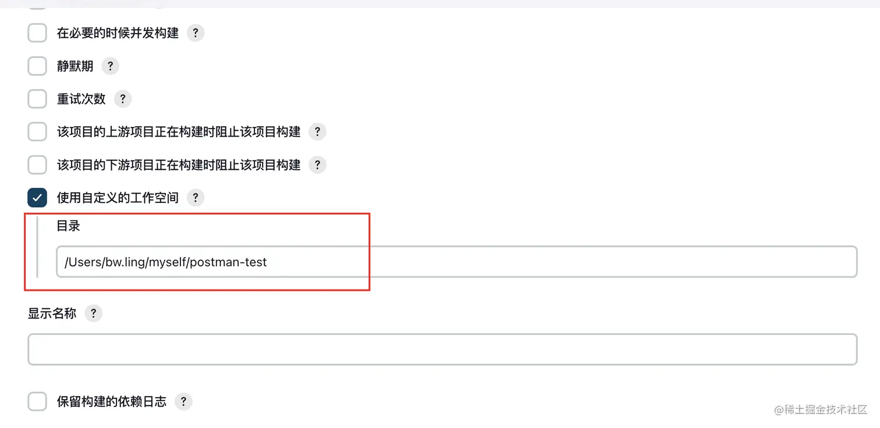Show help for 下游项目正在构建时阻止 option
Screen dimensions: 880x428
[x=317, y=165]
